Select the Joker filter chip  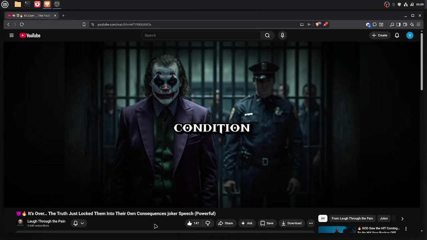[384, 218]
